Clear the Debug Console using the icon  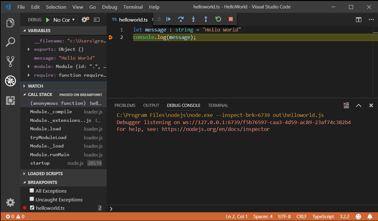pyautogui.click(x=346, y=105)
